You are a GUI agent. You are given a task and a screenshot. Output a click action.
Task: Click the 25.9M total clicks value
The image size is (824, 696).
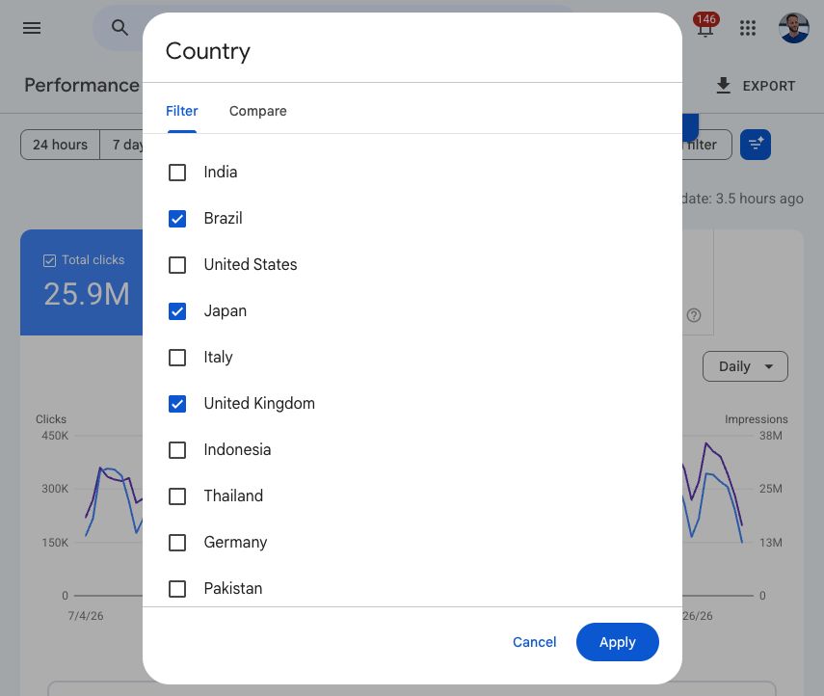click(87, 294)
